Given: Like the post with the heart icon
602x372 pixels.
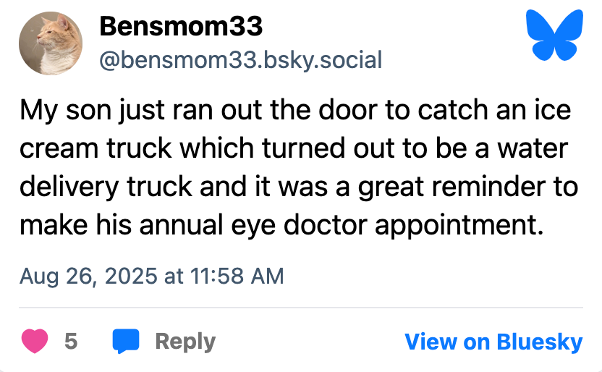Looking at the screenshot, I should (35, 341).
